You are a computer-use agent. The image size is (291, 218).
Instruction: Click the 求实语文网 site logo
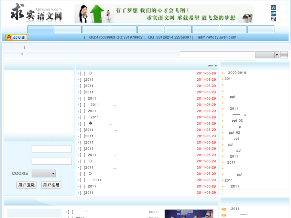36,14
